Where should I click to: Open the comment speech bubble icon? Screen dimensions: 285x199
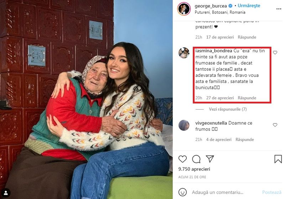[x=196, y=159]
